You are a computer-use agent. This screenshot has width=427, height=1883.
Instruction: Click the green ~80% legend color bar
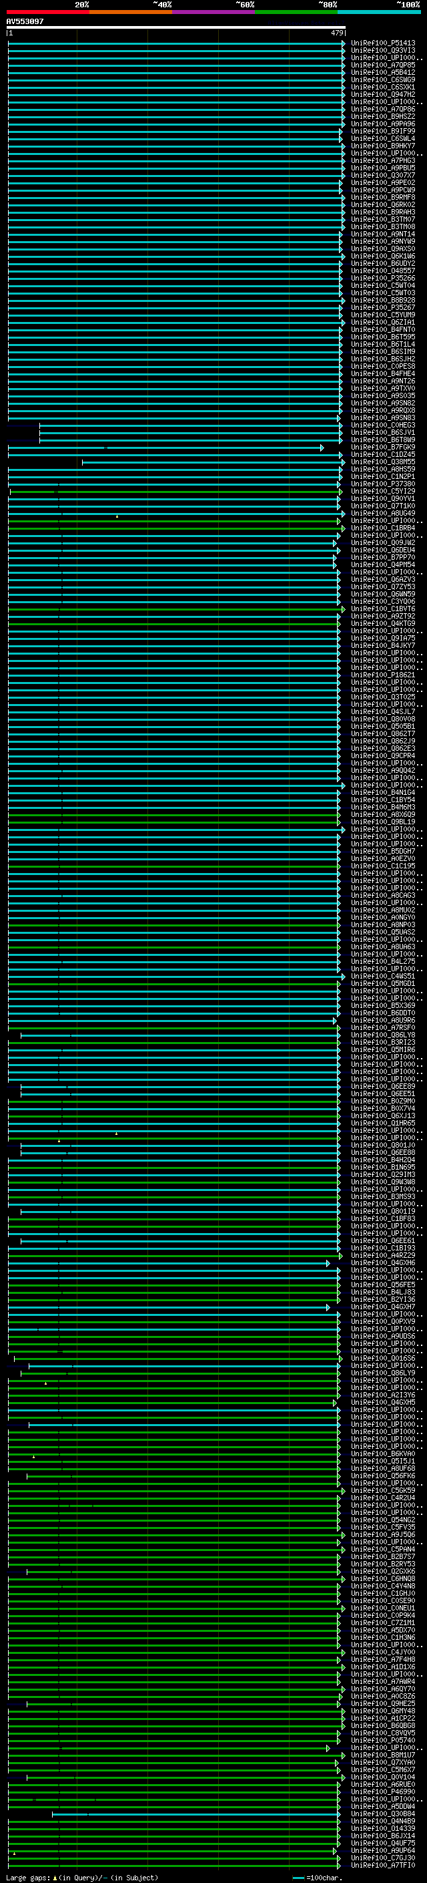point(296,12)
